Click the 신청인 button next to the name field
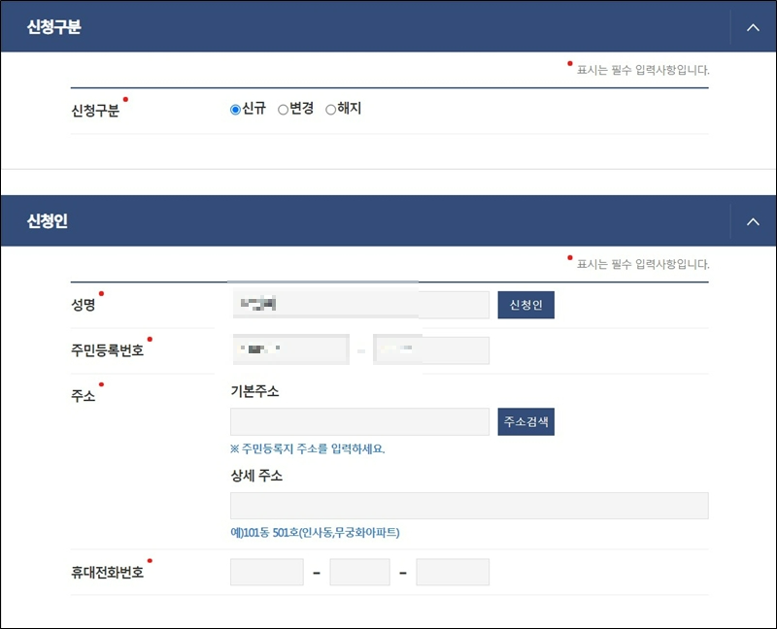This screenshot has width=777, height=629. point(525,304)
